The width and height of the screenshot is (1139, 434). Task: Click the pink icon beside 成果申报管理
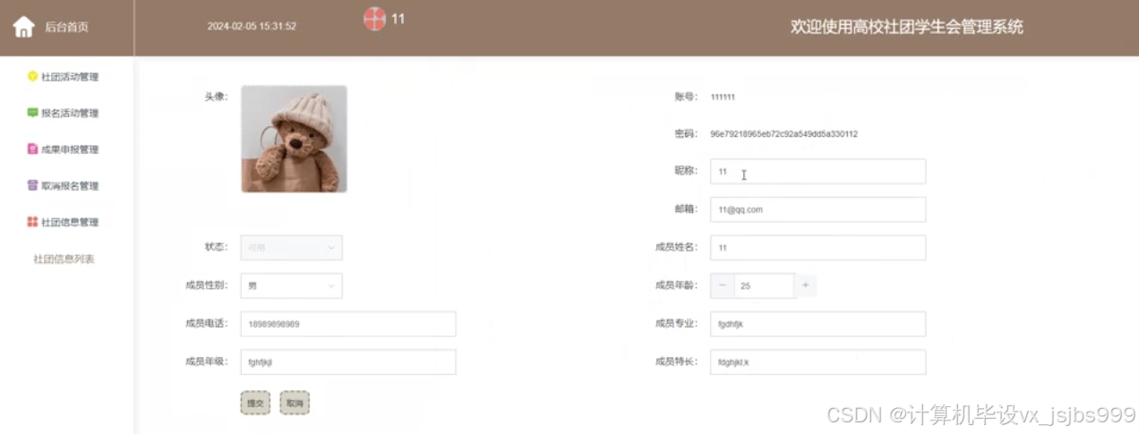point(33,149)
